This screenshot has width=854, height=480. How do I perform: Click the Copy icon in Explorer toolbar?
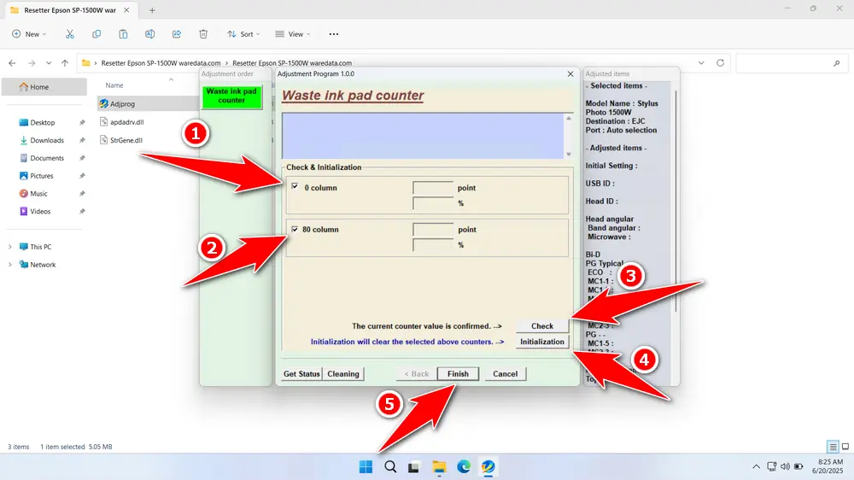(x=97, y=34)
